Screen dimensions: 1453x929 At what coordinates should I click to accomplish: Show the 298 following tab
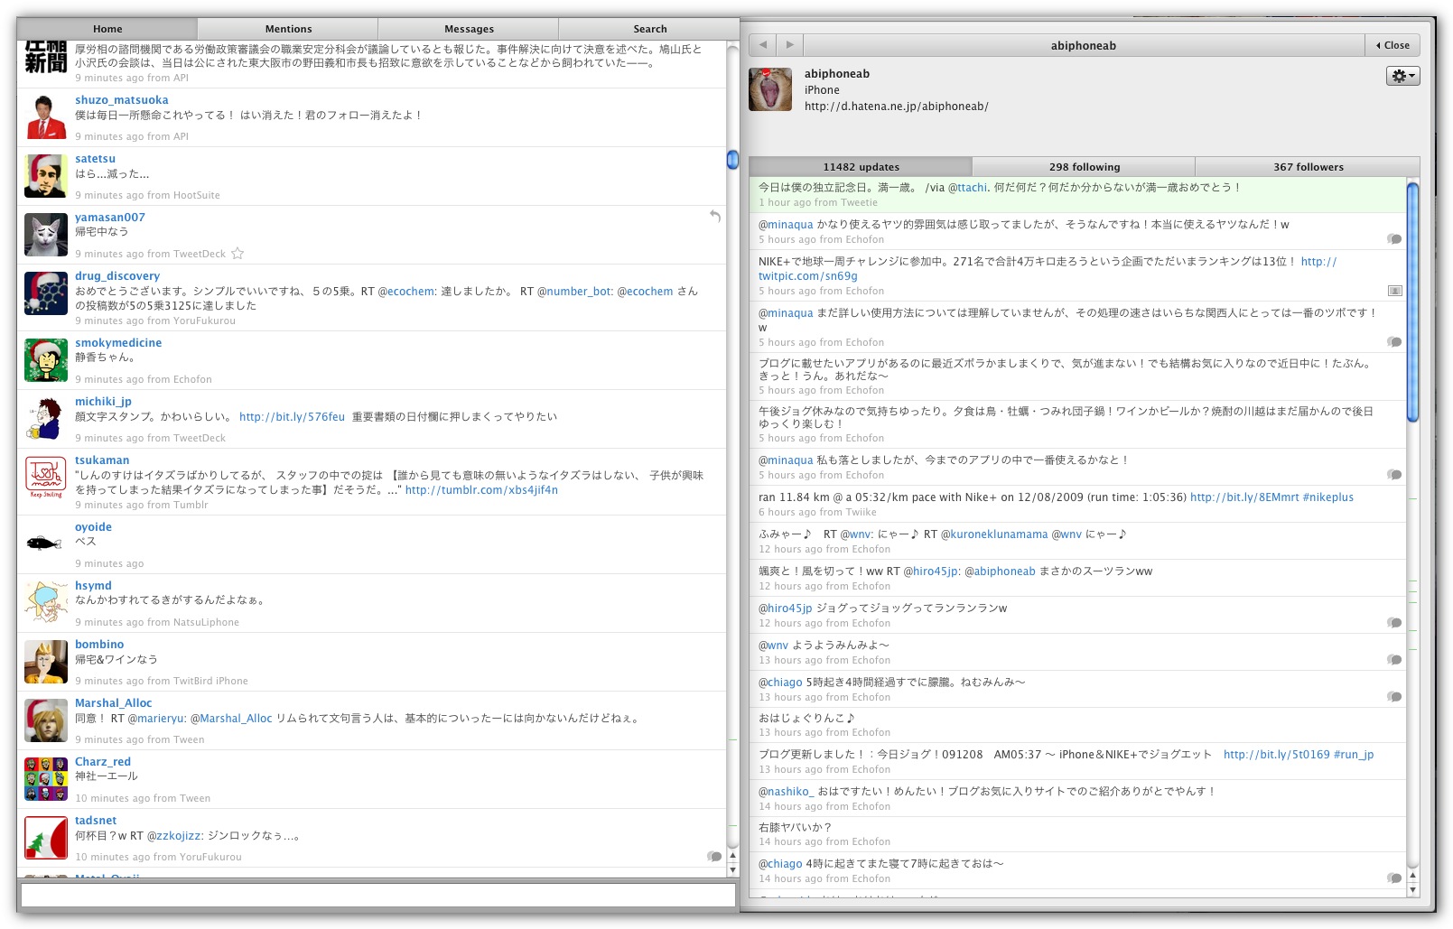1084,167
